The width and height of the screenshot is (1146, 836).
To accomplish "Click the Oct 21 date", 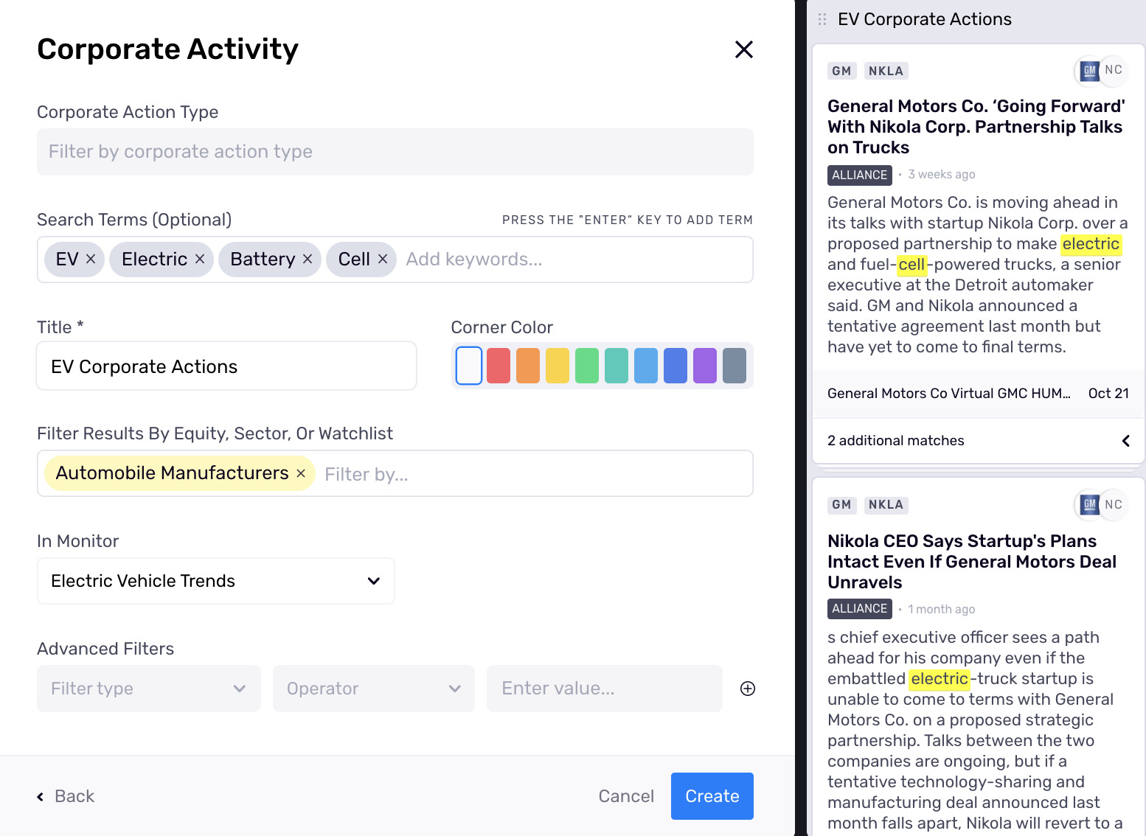I will [1108, 394].
